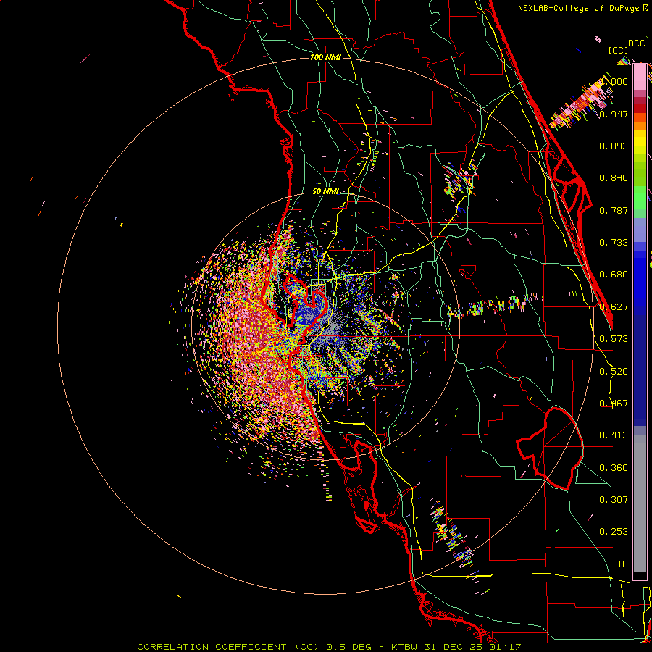Viewport: 652px width, 652px height.
Task: Click the [CC] legend heading
Action: [x=619, y=50]
